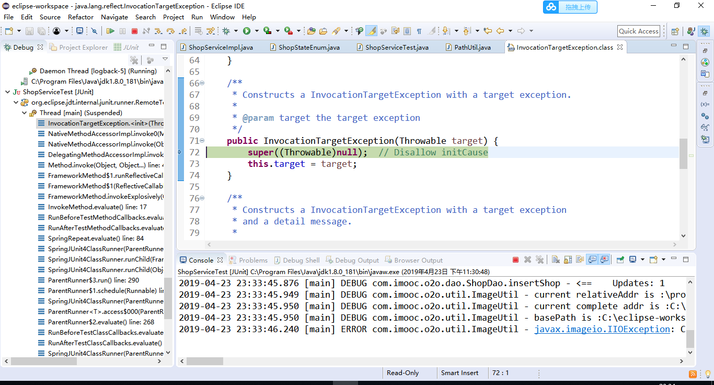Open the Problems tab
Viewport: 714px width, 385px height.
[x=248, y=260]
